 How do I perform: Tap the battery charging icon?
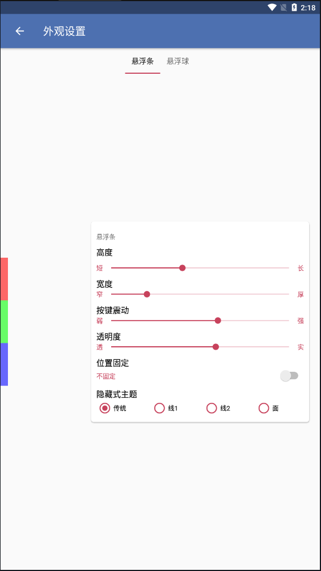[294, 7]
